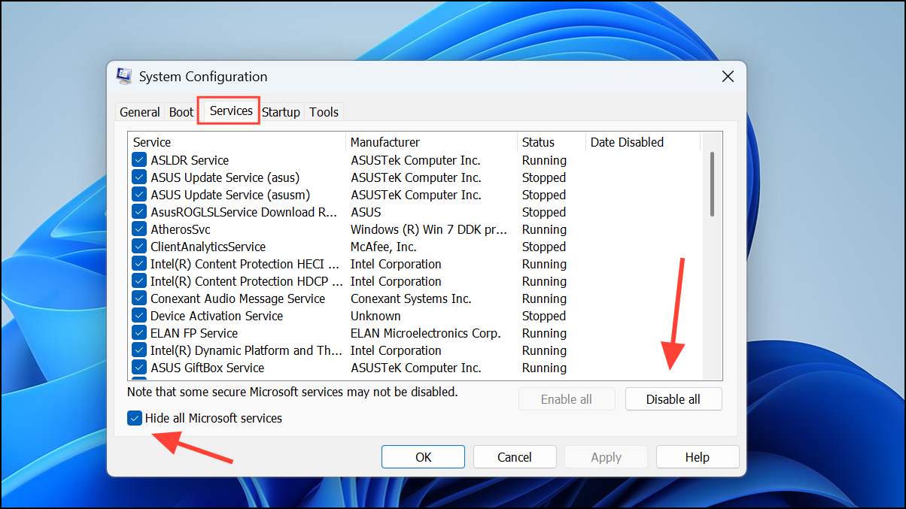Uncheck the ASUS GiftBox Service

[x=138, y=367]
